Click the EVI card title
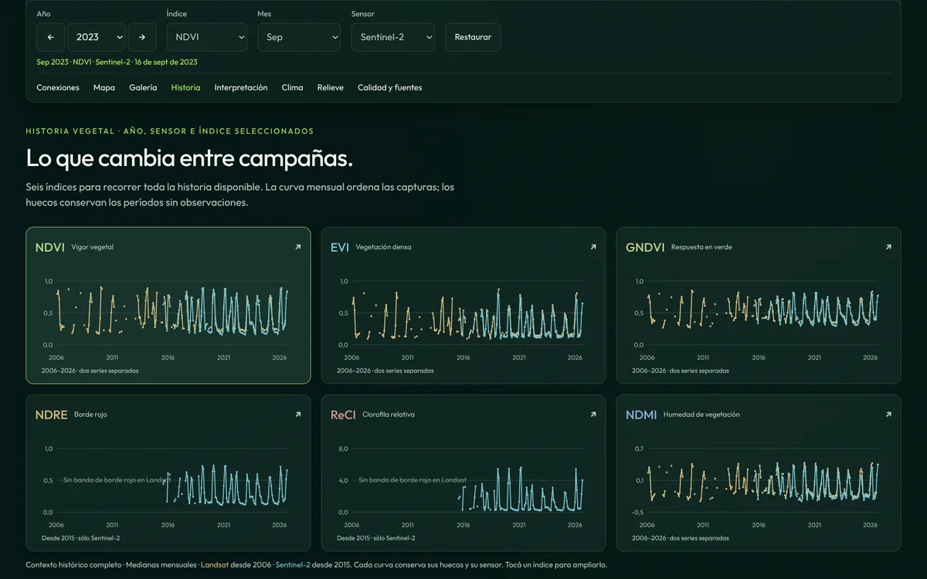Screen dimensions: 927x579 coord(340,248)
